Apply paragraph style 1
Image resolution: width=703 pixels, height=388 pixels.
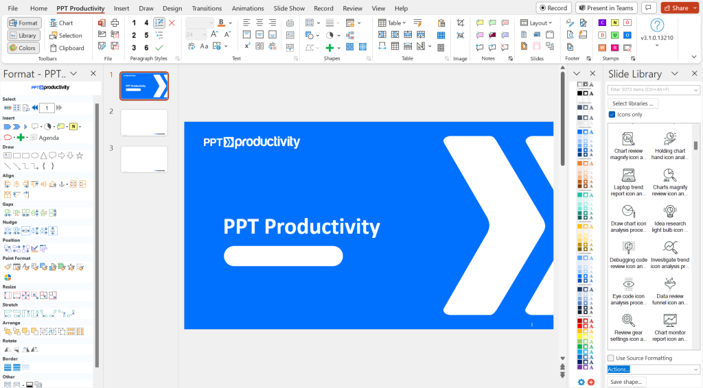[x=134, y=23]
